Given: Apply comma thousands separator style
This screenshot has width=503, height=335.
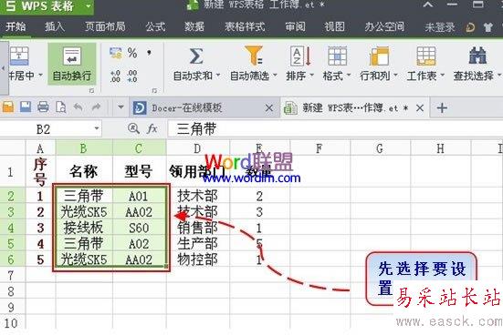Looking at the screenshot, I should tap(149, 53).
